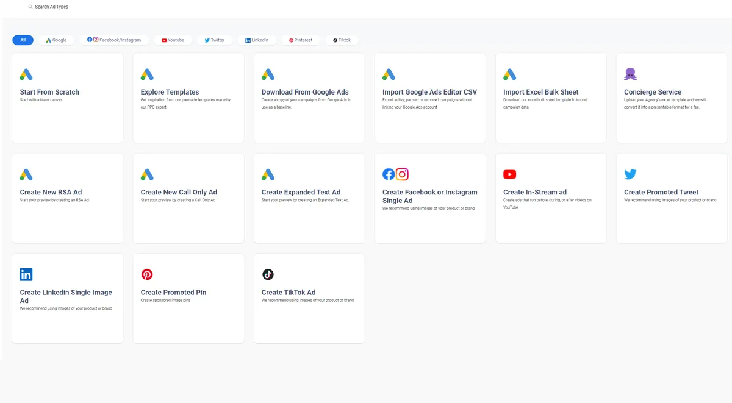Screen dimensions: 732x403
Task: Open the Create Promoted Pin title
Action: coord(173,292)
